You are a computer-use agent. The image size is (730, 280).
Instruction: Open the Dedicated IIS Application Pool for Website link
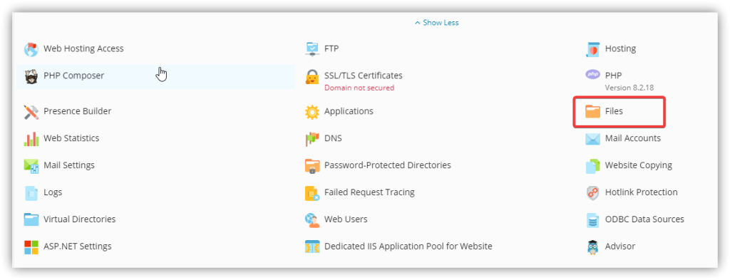click(408, 246)
